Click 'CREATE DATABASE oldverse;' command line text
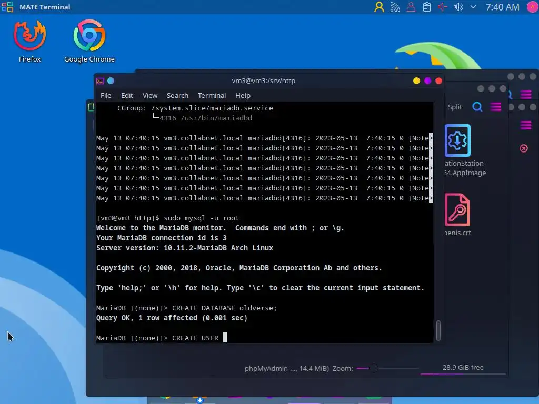 224,308
